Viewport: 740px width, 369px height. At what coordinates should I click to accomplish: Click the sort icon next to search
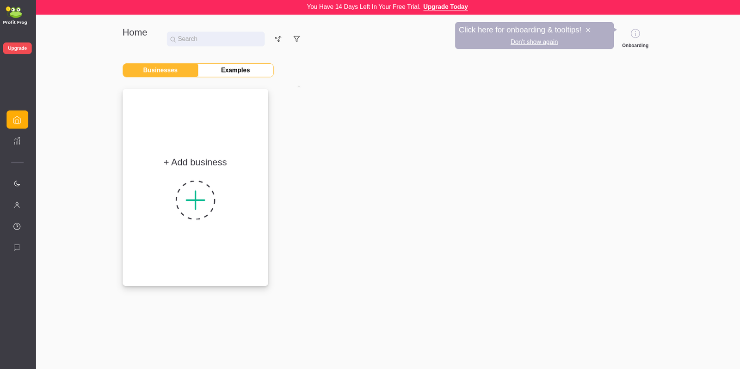278,39
